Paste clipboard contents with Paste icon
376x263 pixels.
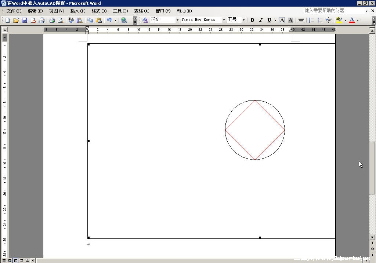click(x=98, y=20)
